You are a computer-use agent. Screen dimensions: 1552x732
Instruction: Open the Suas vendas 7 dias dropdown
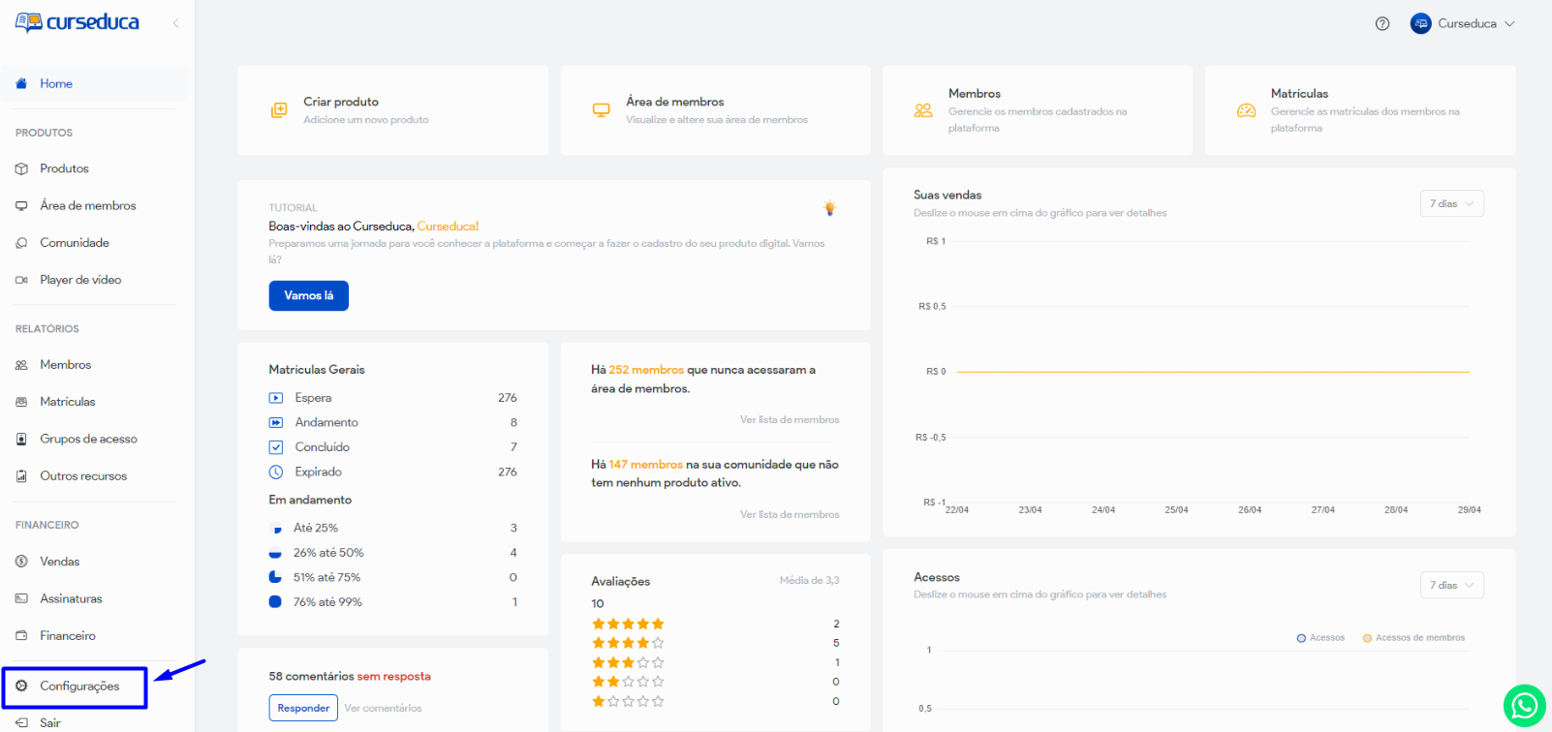pyautogui.click(x=1451, y=203)
